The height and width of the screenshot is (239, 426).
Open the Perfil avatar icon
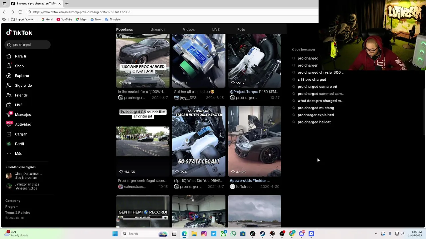click(9, 144)
